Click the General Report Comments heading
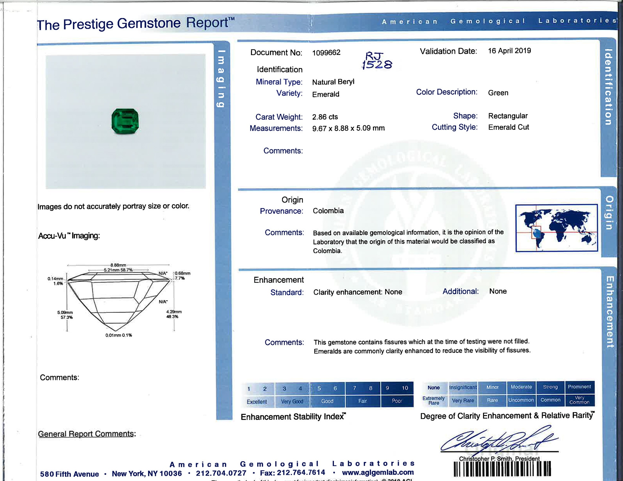623x481 pixels. [x=87, y=434]
